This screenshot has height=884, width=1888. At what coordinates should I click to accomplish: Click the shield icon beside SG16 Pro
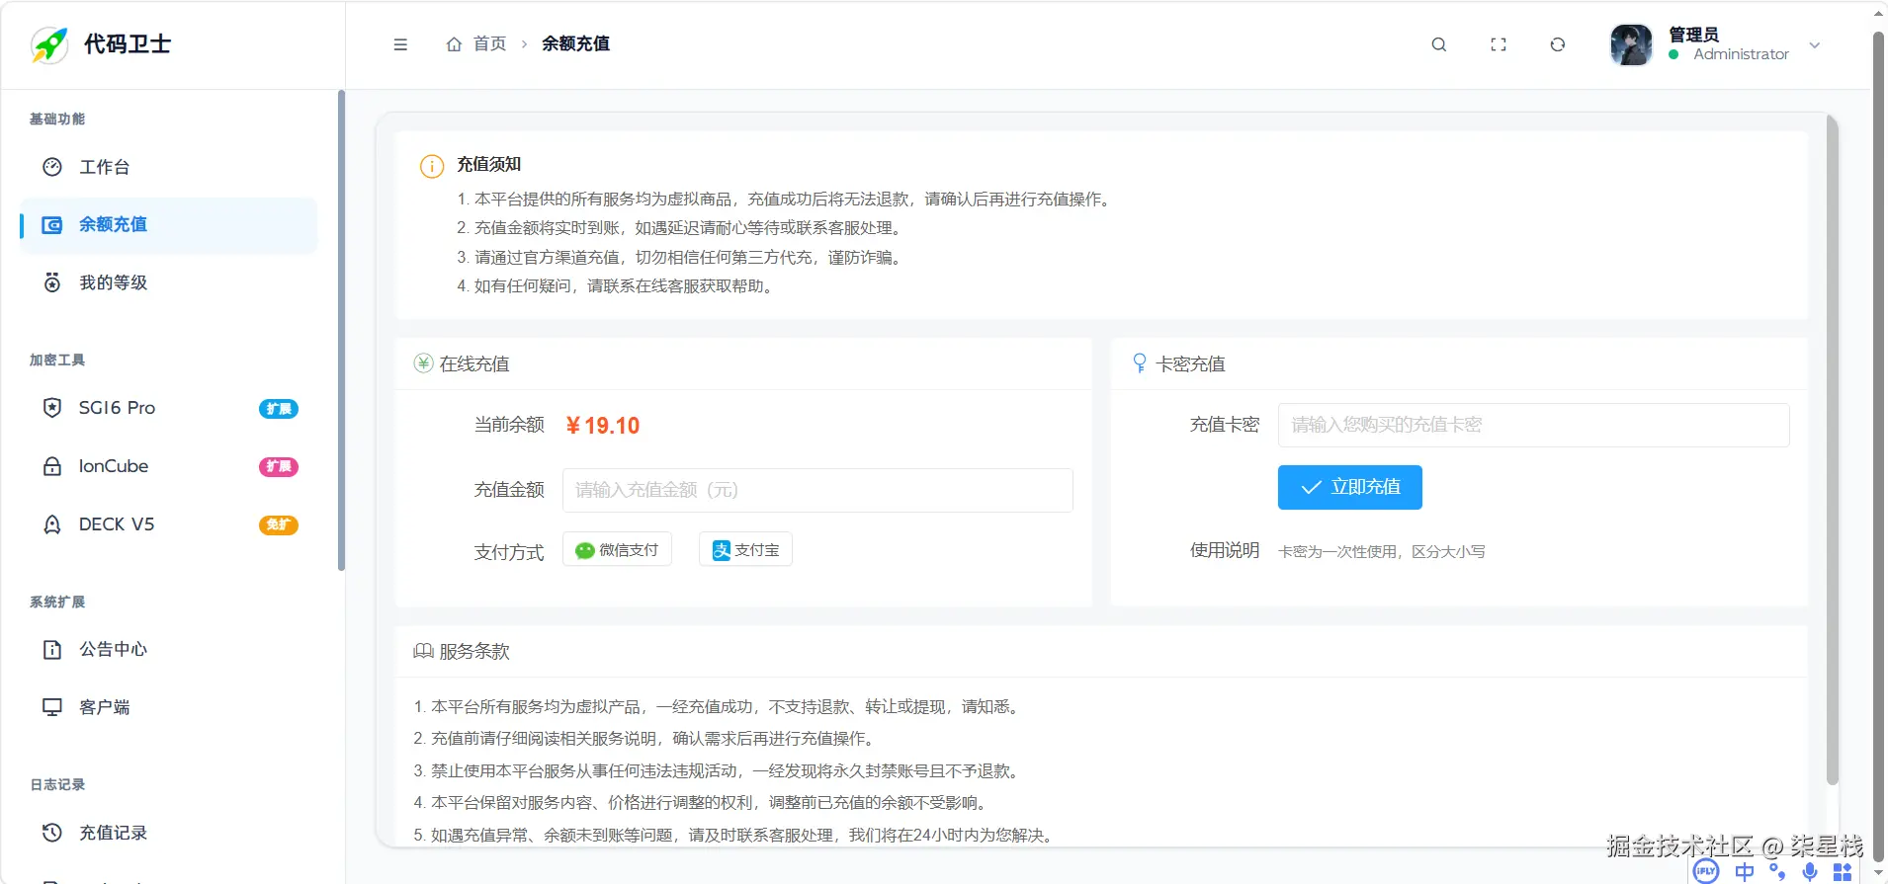point(52,408)
